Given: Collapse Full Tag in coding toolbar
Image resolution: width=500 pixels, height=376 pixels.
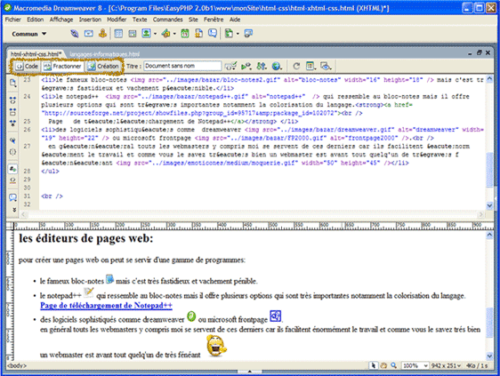Looking at the screenshot, I should (x=12, y=100).
